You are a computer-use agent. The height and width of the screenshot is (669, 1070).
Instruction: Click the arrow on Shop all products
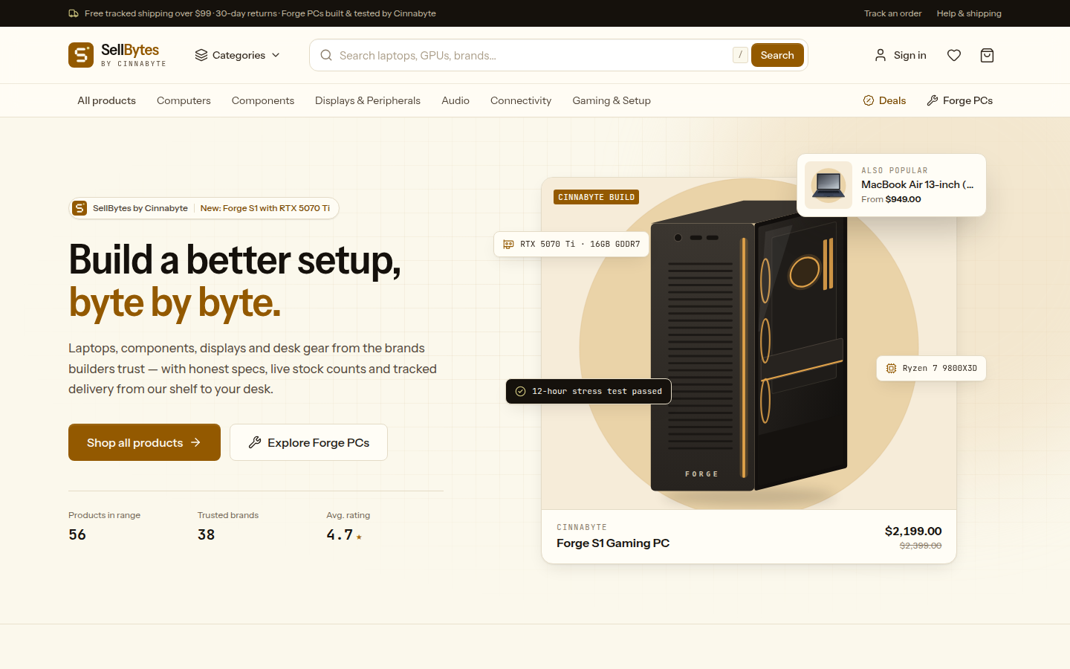(x=196, y=442)
